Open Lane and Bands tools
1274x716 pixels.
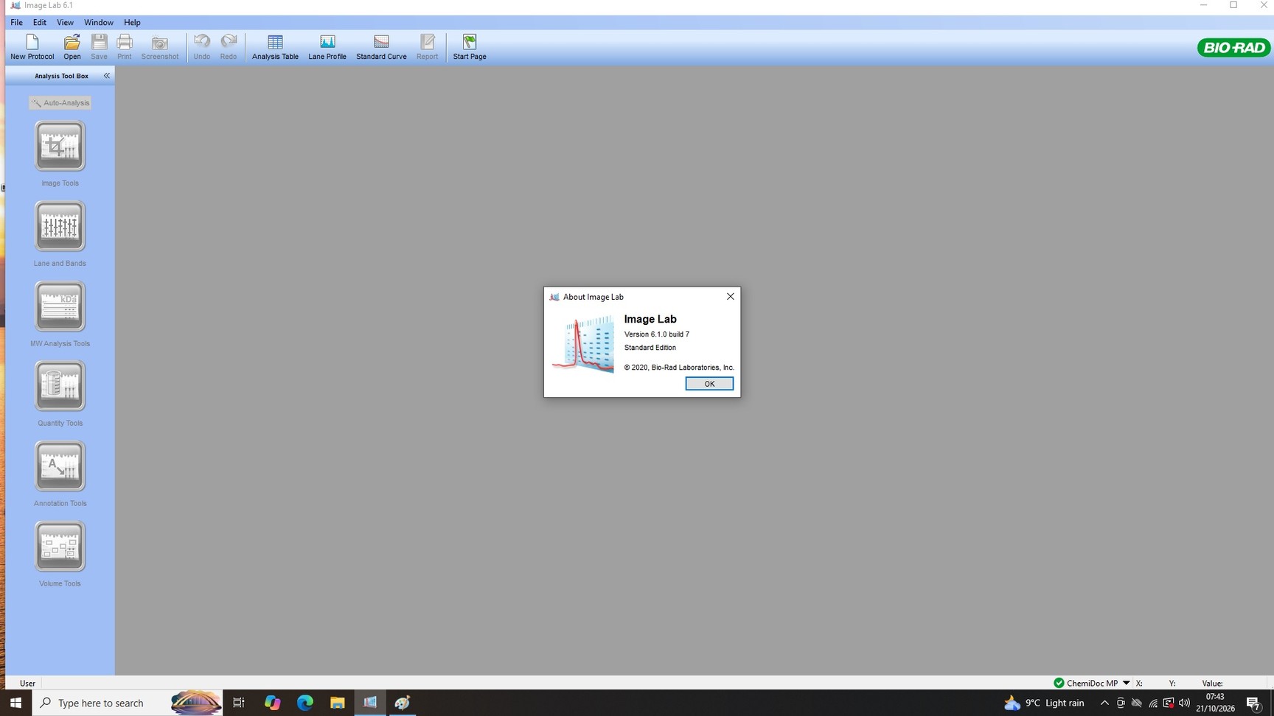[x=60, y=226]
